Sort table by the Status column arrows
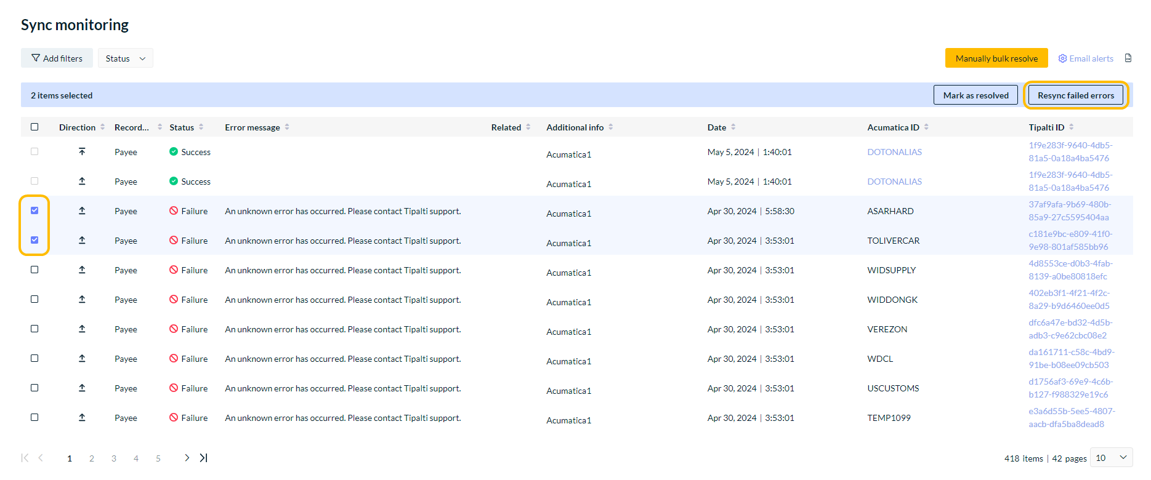This screenshot has width=1151, height=480. 201,127
